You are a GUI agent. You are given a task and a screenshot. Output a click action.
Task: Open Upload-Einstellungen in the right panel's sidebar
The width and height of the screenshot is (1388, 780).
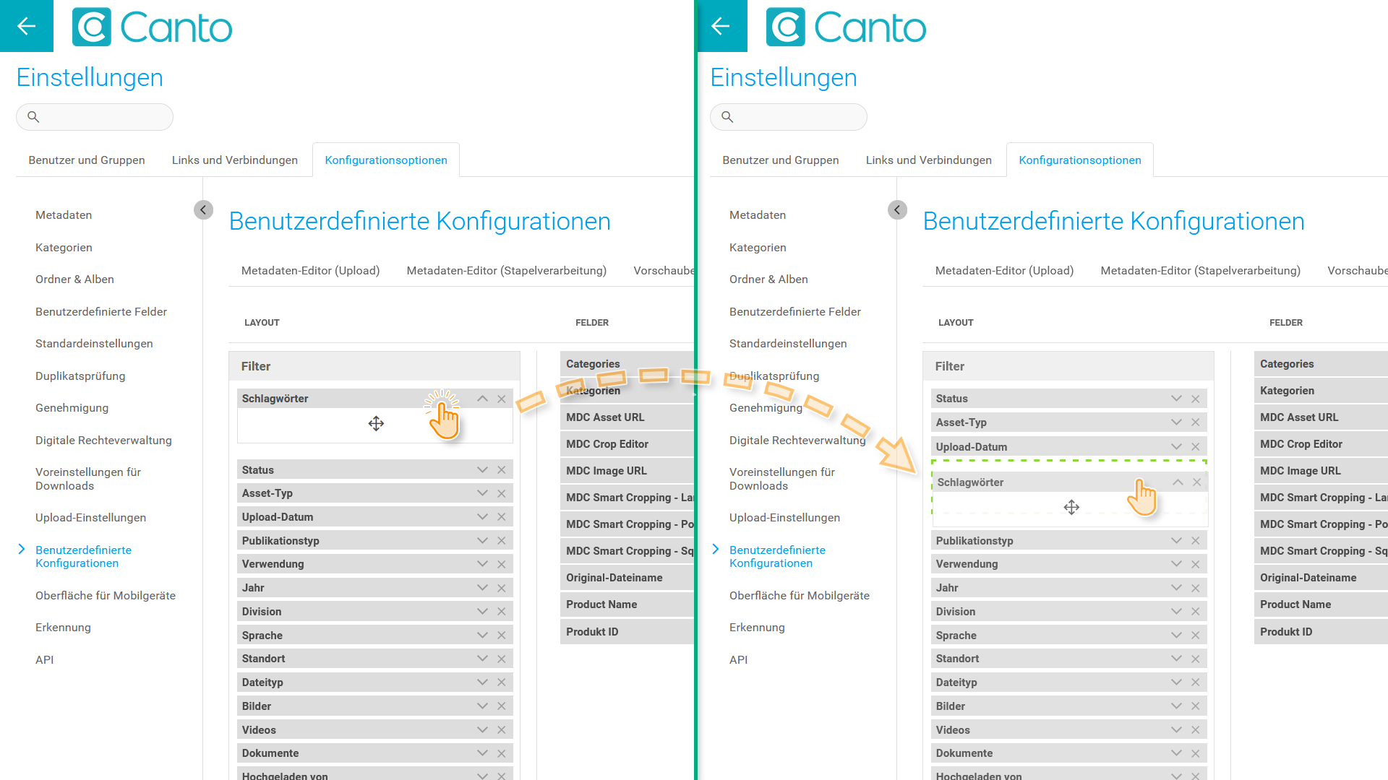click(784, 518)
